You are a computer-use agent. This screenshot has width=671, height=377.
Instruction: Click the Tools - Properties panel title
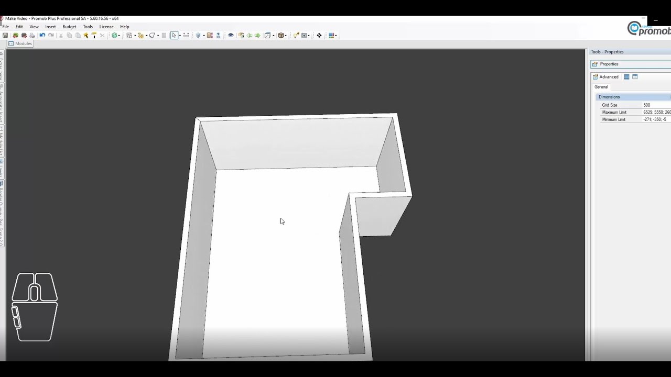tap(607, 52)
